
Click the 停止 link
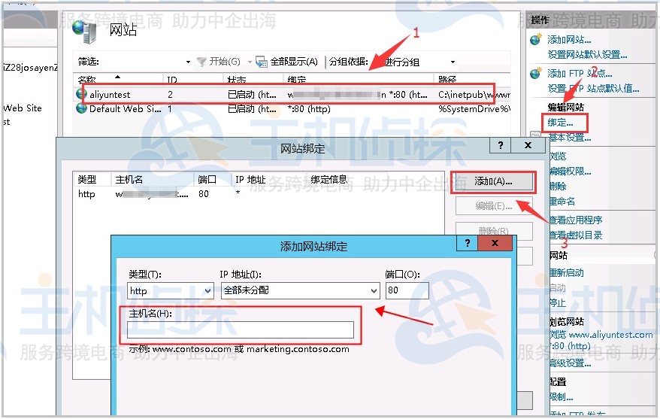pyautogui.click(x=557, y=302)
